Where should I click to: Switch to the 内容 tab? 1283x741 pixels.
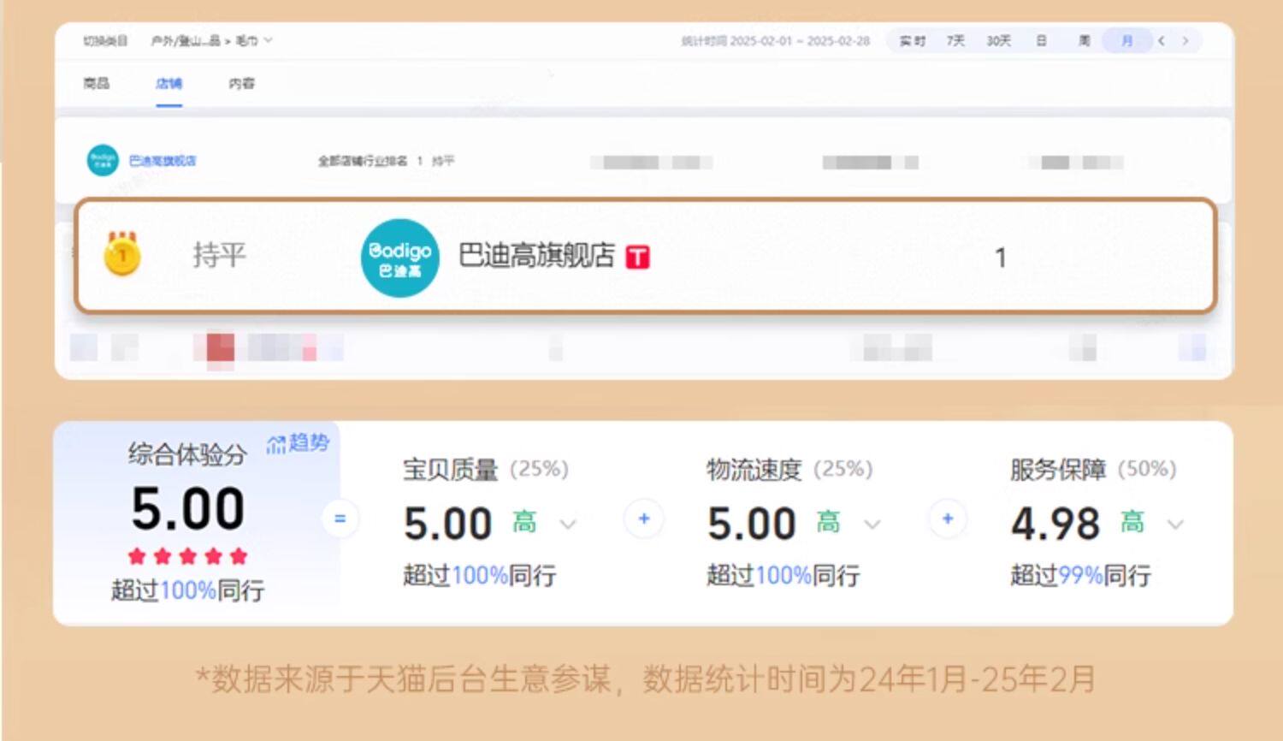[241, 83]
